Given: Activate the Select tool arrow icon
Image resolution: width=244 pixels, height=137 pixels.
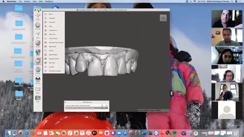Looking at the screenshot, I should 38,35.
